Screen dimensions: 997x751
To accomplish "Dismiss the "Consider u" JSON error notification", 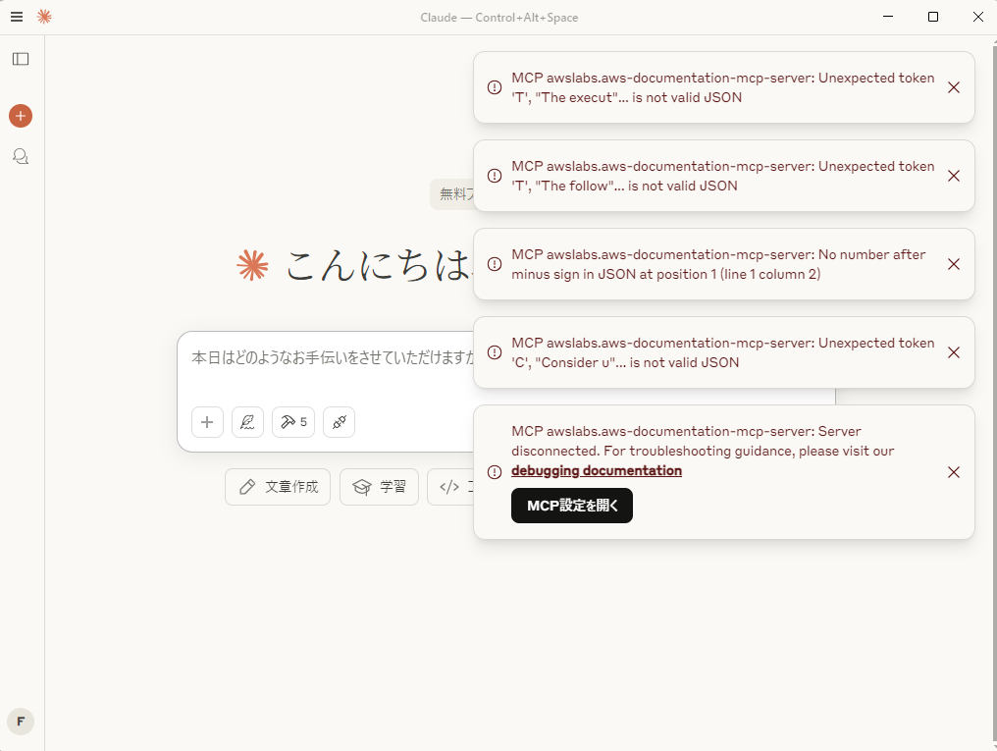I will point(954,353).
